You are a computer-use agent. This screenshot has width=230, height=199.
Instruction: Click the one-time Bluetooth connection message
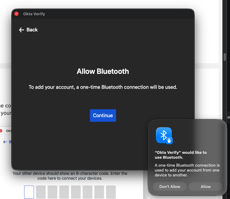(x=103, y=87)
